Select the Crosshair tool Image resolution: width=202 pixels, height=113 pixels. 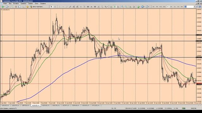pos(55,7)
